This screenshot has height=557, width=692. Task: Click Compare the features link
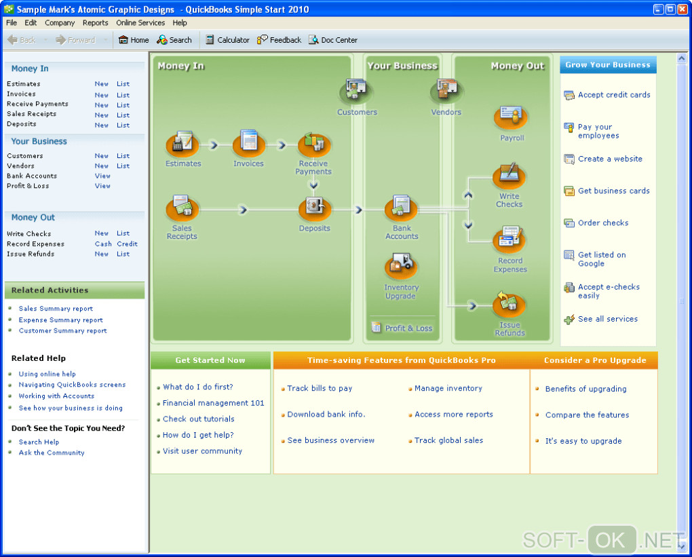point(587,415)
